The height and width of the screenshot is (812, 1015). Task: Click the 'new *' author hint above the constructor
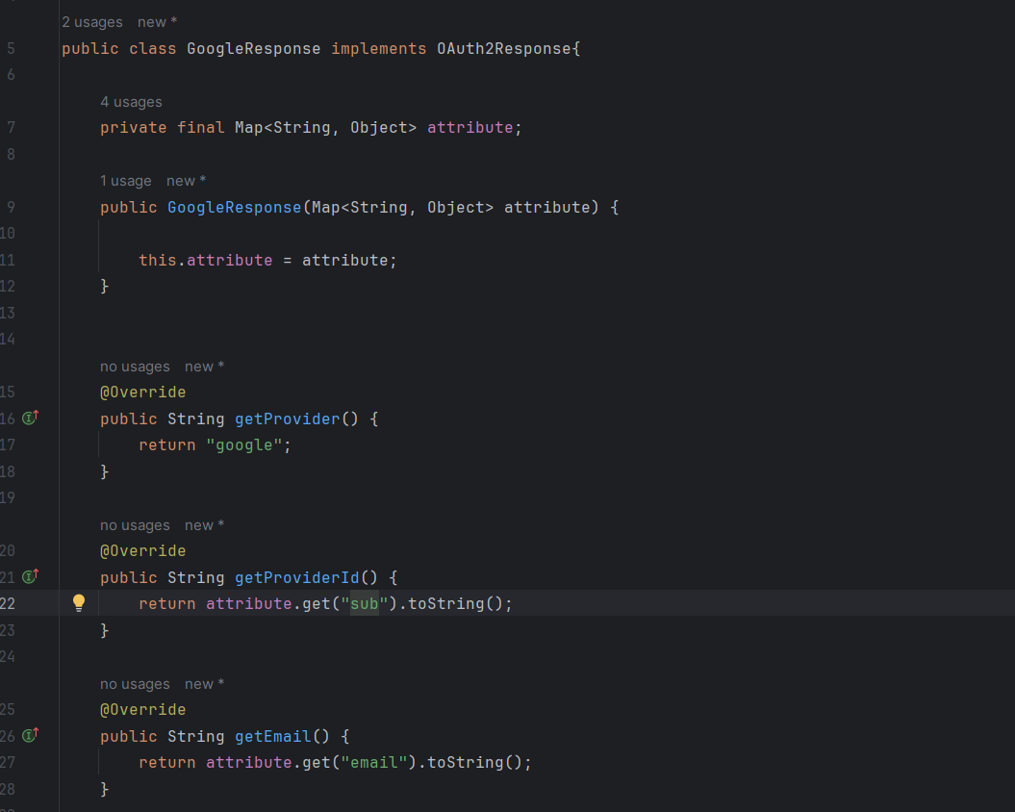(186, 181)
